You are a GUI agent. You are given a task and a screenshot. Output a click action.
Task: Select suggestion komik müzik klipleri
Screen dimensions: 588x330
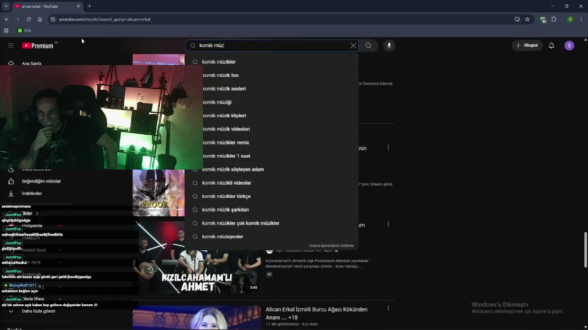click(271, 115)
